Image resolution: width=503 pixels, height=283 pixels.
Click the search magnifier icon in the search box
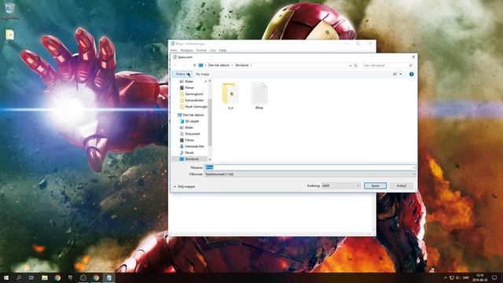pos(410,65)
